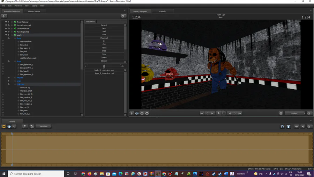
Task: Jump to the first frame using rewind
Action: [202, 113]
